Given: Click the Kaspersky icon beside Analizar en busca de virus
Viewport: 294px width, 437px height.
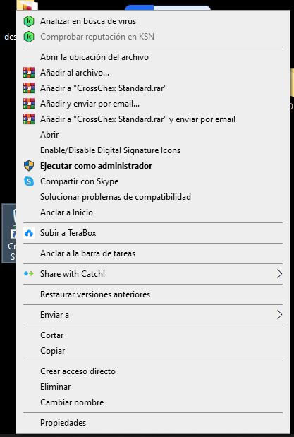Looking at the screenshot, I should pyautogui.click(x=29, y=21).
